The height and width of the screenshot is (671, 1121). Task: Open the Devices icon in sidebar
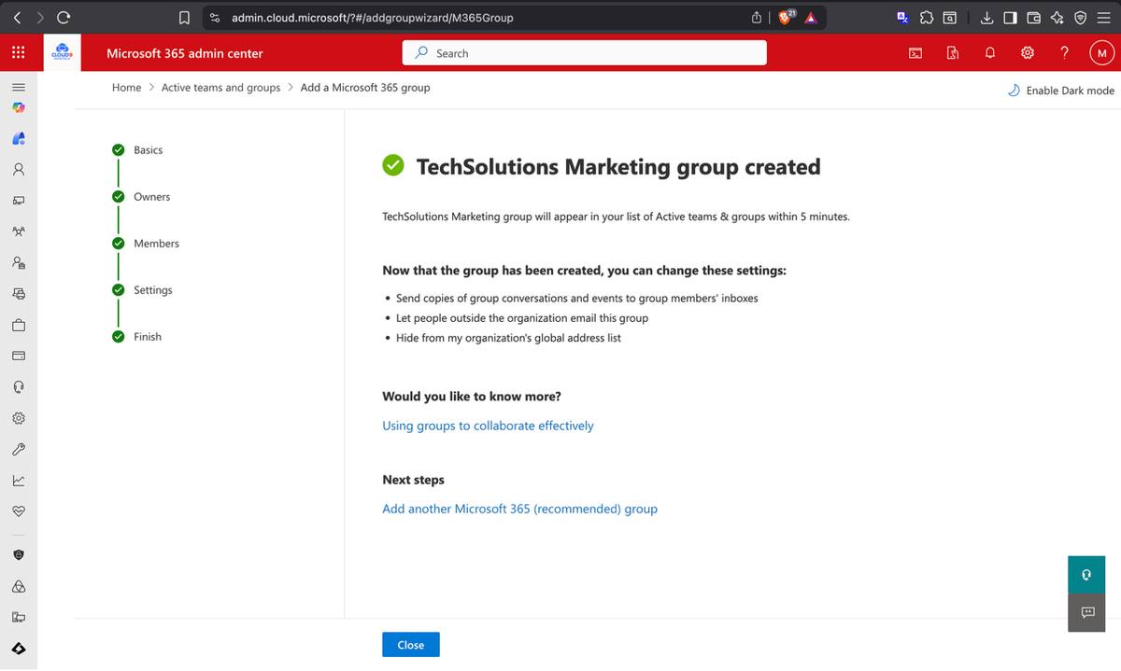[18, 201]
